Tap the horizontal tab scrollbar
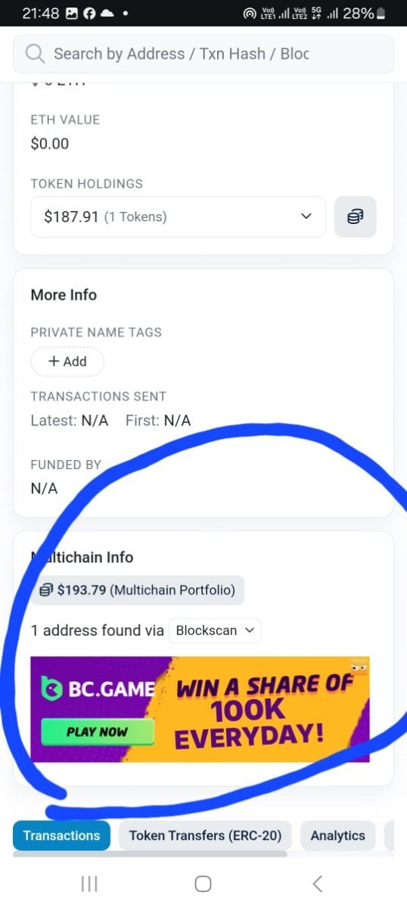 tap(150, 854)
